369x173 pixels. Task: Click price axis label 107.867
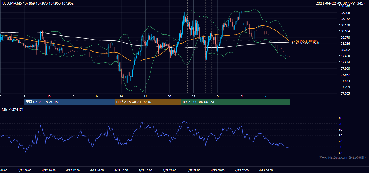click(344, 75)
